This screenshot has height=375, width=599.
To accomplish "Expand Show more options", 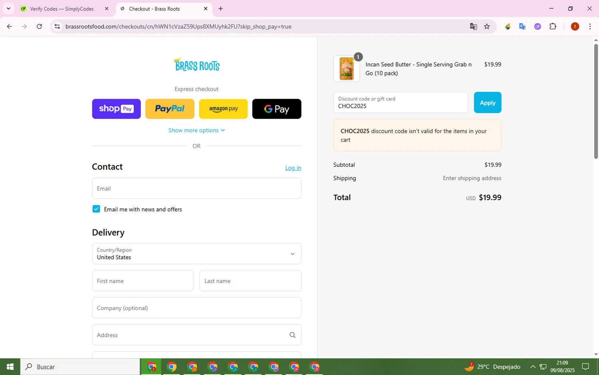I will (196, 130).
